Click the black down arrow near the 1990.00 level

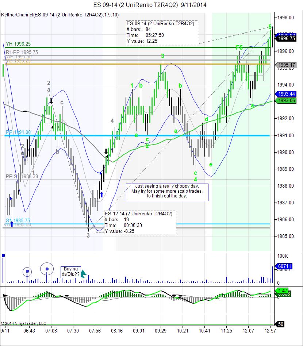point(106,151)
